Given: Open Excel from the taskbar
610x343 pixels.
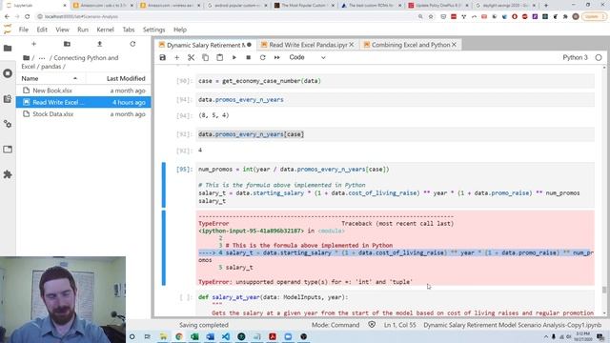Looking at the screenshot, I should (194, 336).
